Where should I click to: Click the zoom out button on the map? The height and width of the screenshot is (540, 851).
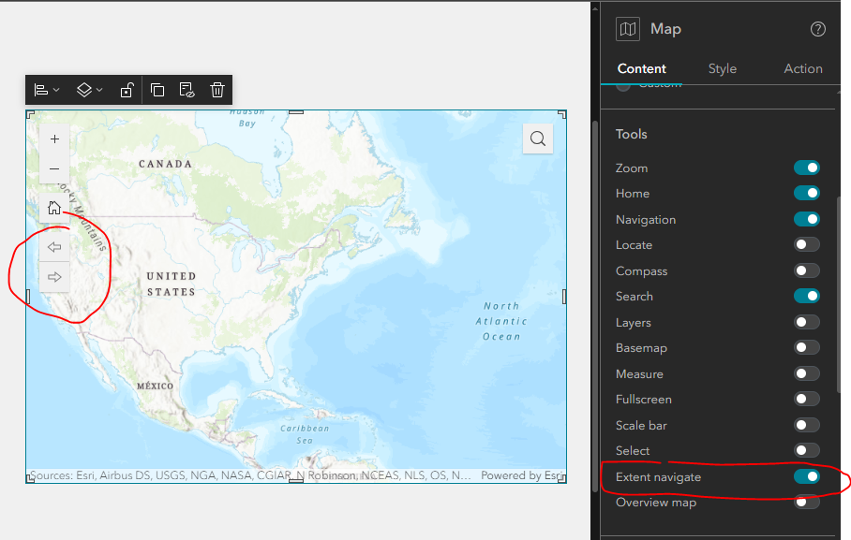tap(54, 168)
